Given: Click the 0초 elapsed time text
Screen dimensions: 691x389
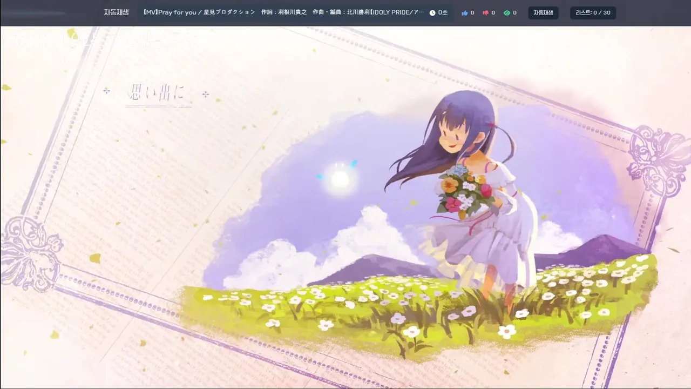Looking at the screenshot, I should (x=443, y=13).
